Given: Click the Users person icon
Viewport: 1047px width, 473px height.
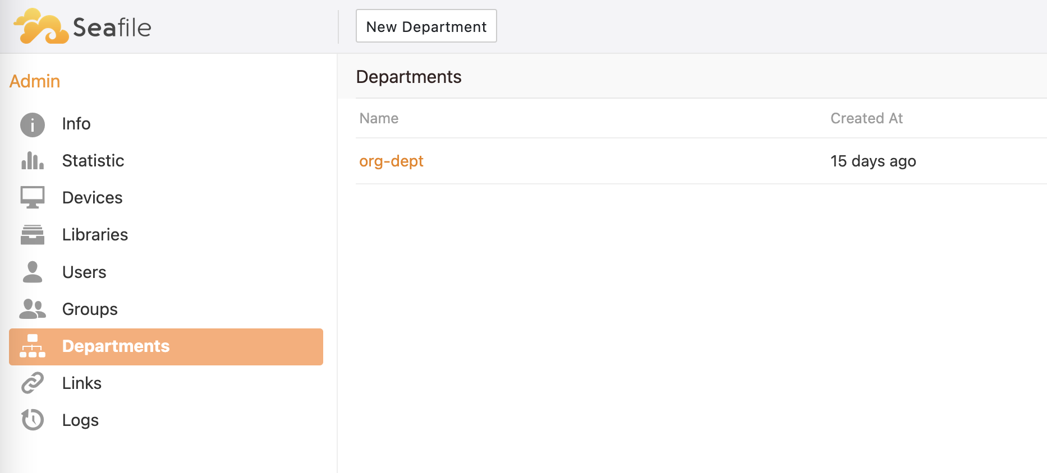Looking at the screenshot, I should tap(33, 272).
